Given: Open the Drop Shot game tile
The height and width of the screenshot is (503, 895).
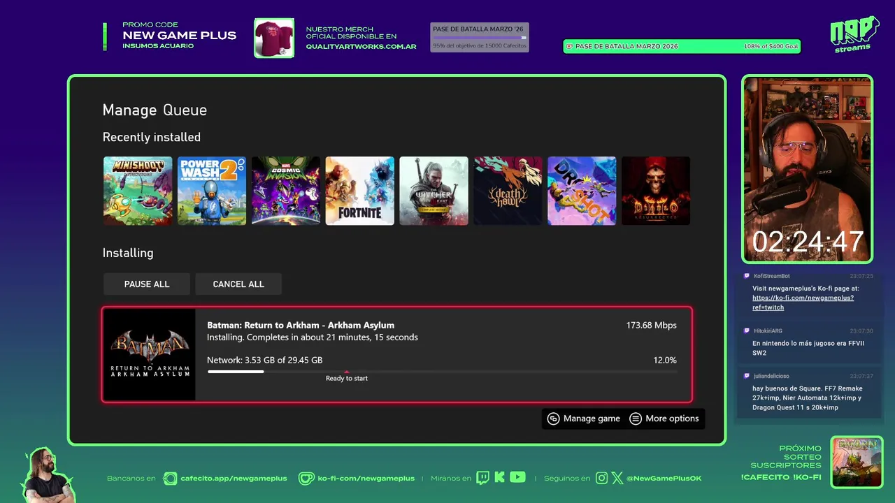Looking at the screenshot, I should click(x=582, y=191).
